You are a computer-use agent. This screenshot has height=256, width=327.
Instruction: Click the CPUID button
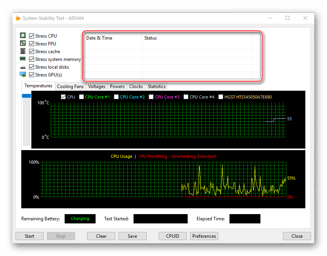(173, 236)
